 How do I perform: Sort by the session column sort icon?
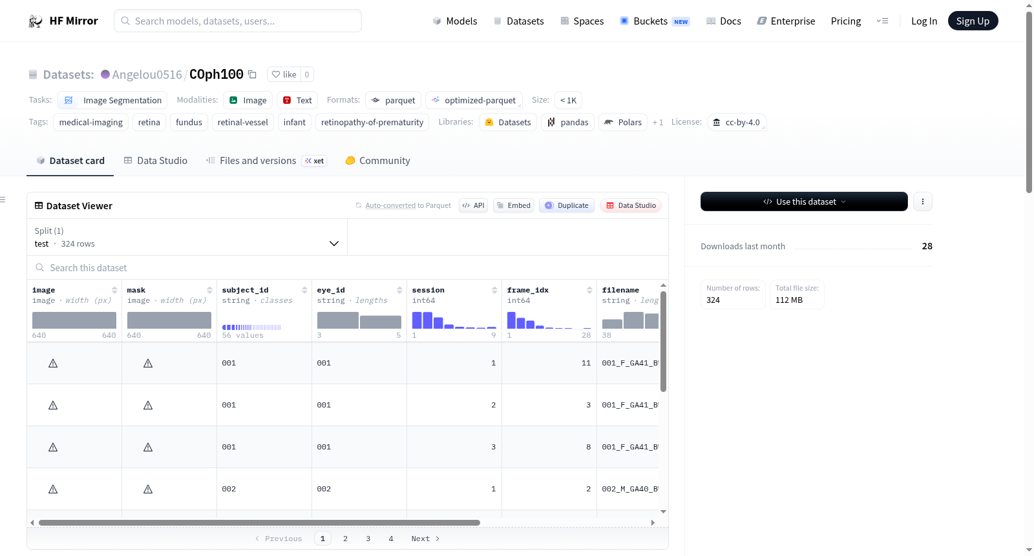coord(494,290)
